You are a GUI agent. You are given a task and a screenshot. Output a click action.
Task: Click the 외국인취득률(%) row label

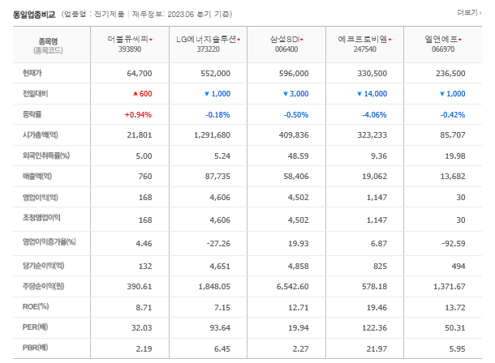pos(45,156)
